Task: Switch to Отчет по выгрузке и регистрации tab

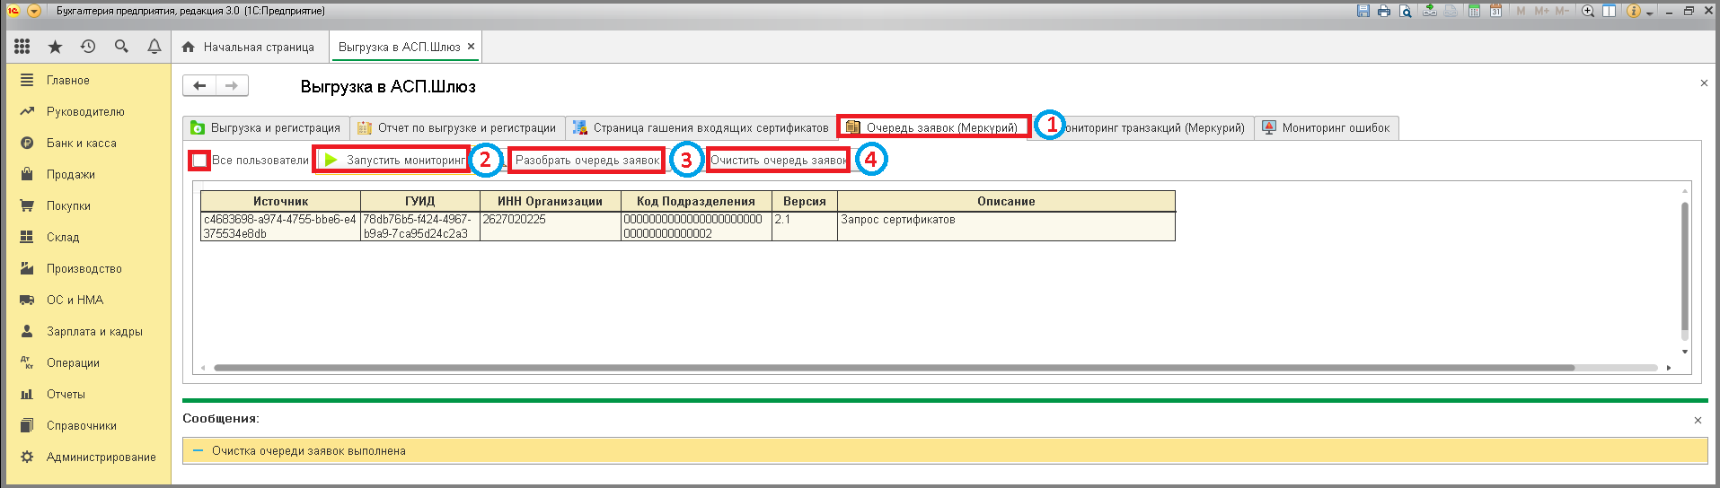Action: (x=457, y=127)
